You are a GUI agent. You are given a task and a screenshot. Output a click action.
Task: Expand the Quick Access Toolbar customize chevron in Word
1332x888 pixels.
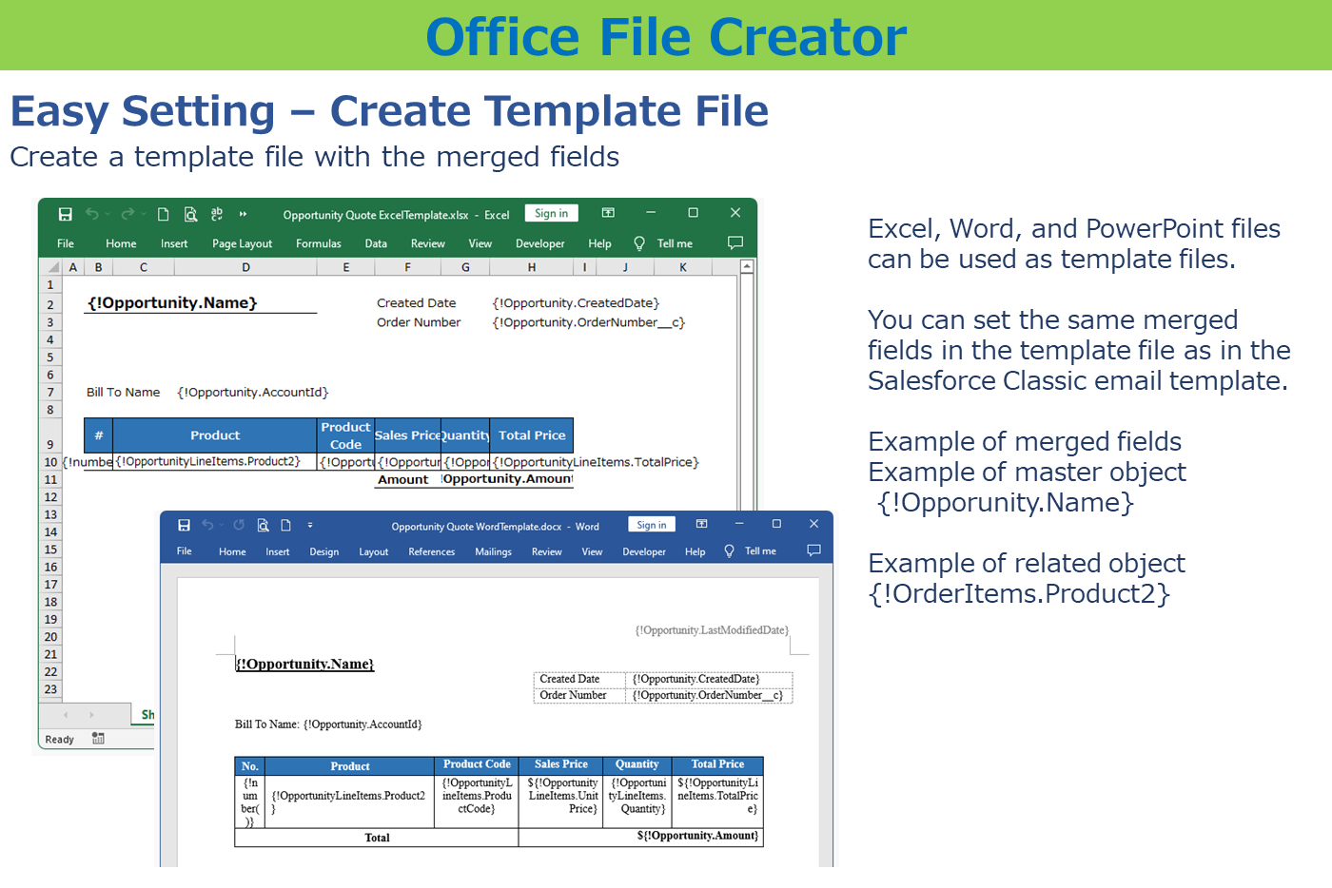[x=310, y=525]
